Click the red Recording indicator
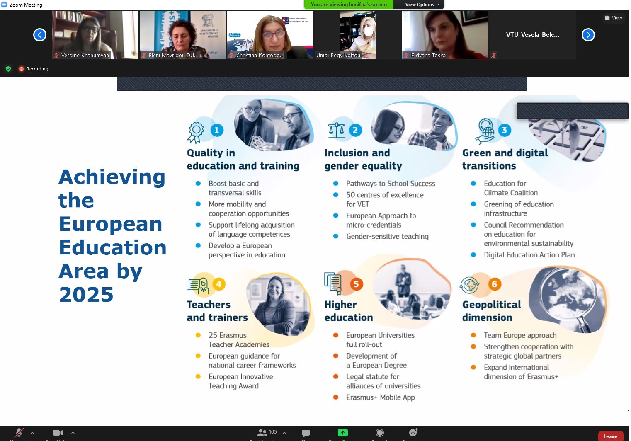This screenshot has height=441, width=631. [x=34, y=69]
